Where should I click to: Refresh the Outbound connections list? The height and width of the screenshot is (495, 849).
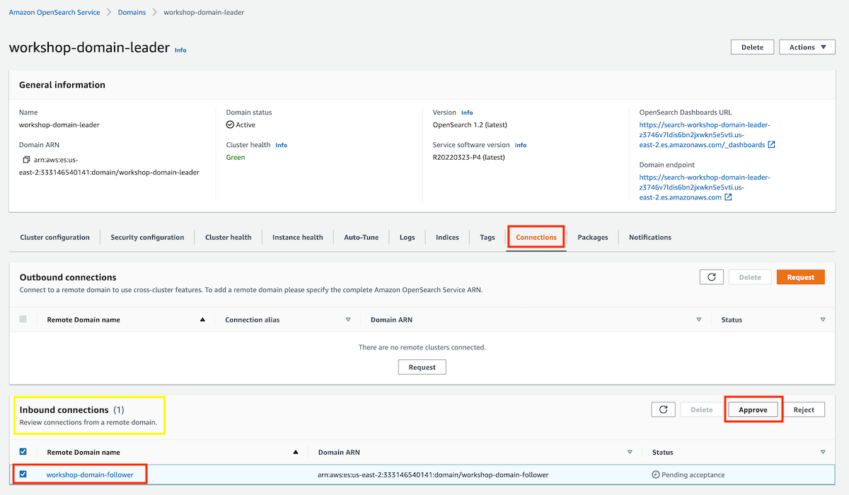click(x=711, y=277)
